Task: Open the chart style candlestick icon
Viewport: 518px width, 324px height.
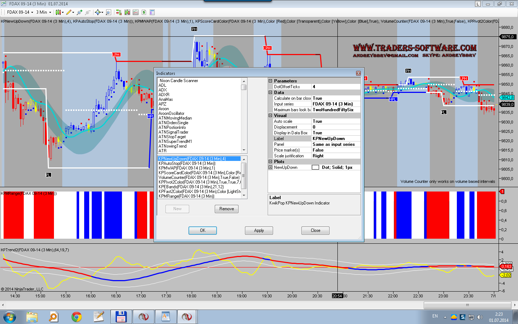Action: click(58, 12)
